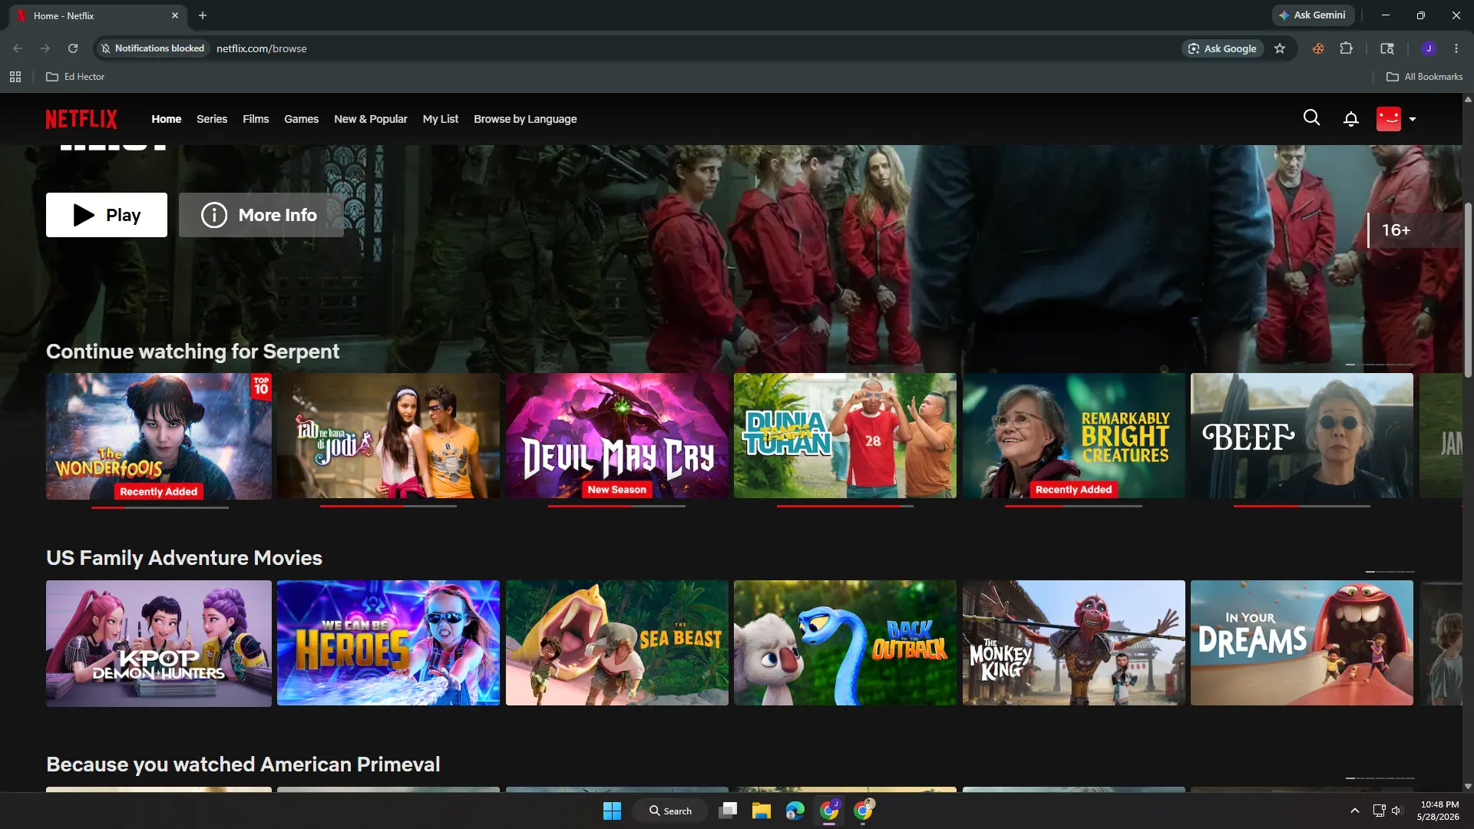Open Task View on the taskbar

click(x=728, y=811)
